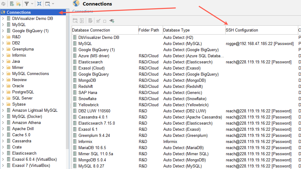Click the funnel filter icon
The height and width of the screenshot is (169, 301).
click(27, 4)
